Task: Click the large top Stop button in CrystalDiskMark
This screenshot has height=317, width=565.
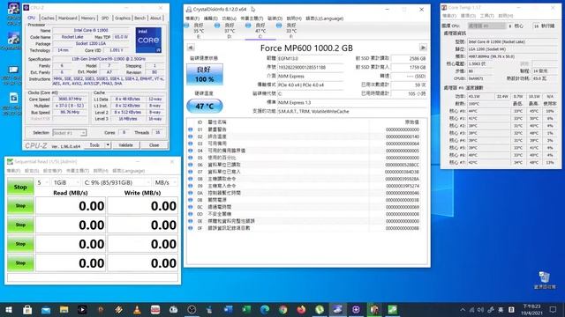Action: pyautogui.click(x=20, y=187)
